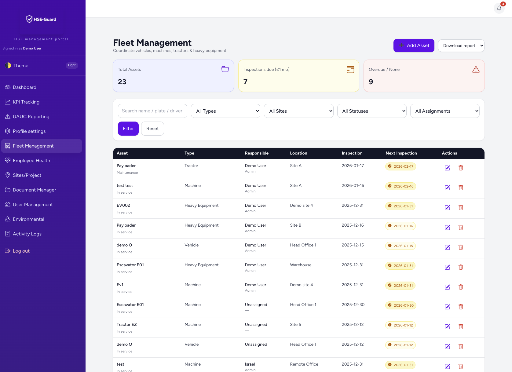Expand the All Statuses dropdown
512x372 pixels.
click(x=371, y=111)
